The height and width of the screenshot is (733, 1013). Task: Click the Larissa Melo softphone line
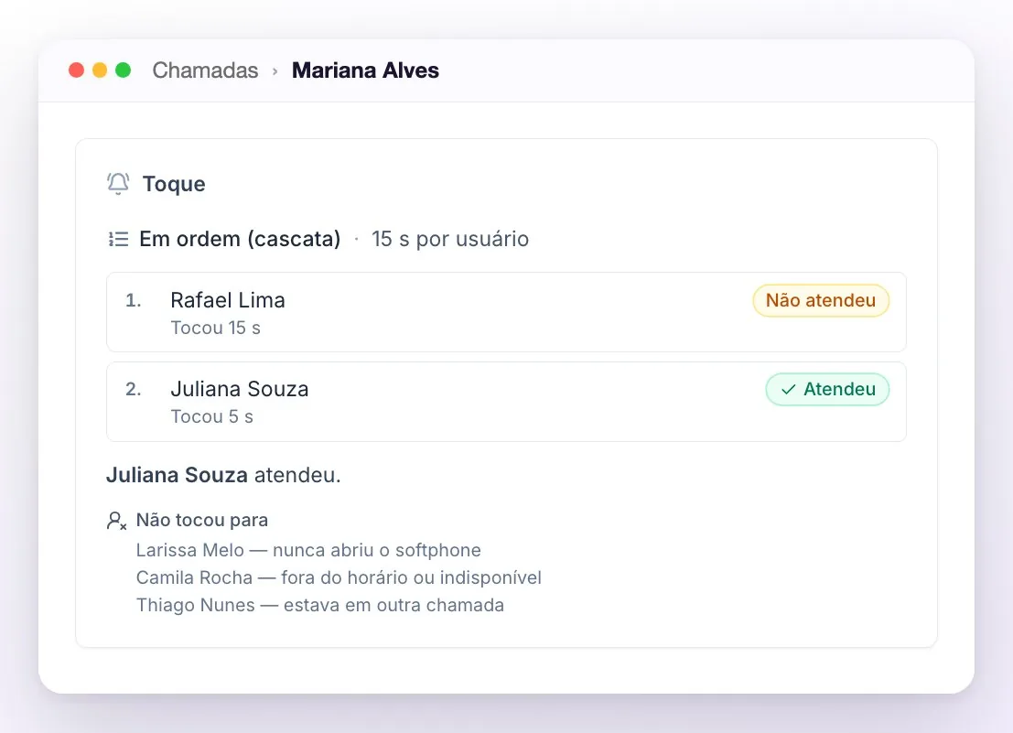(308, 550)
